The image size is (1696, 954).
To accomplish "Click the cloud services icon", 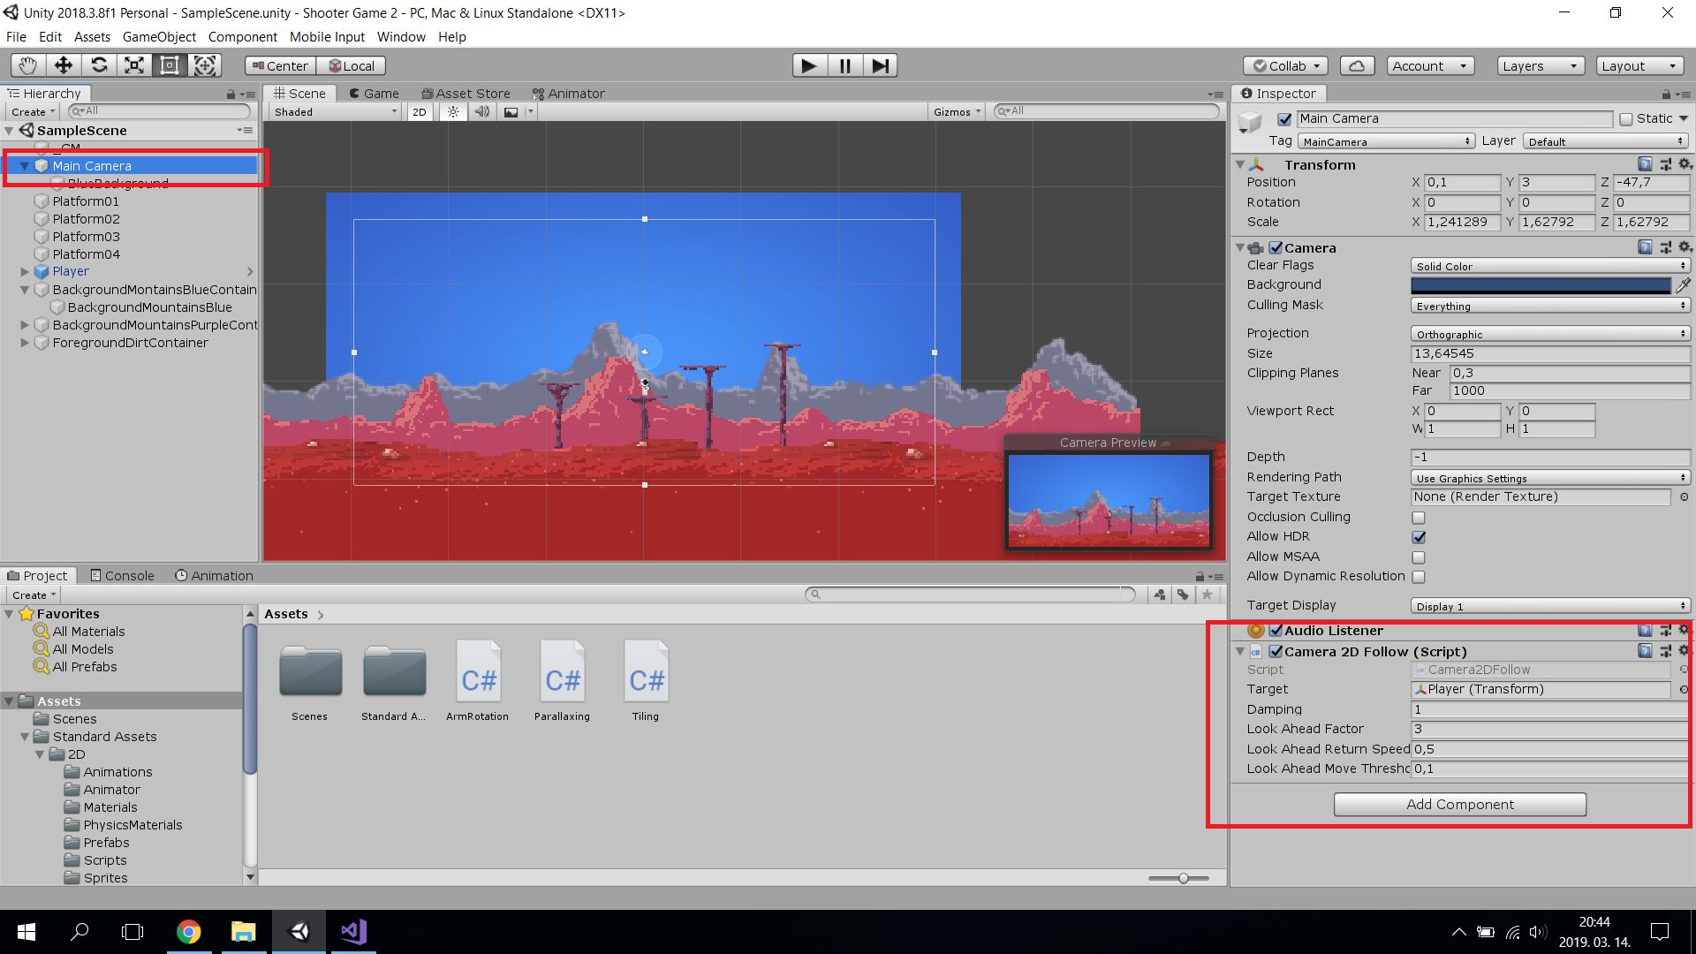I will tap(1357, 66).
